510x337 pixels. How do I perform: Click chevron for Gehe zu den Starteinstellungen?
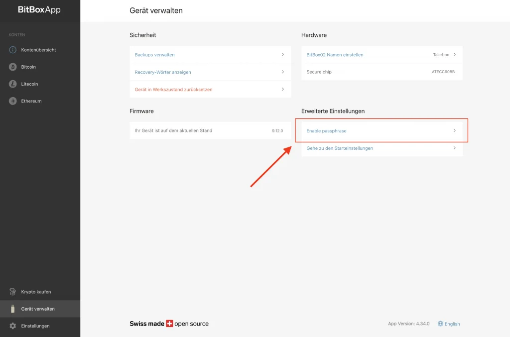tap(454, 148)
